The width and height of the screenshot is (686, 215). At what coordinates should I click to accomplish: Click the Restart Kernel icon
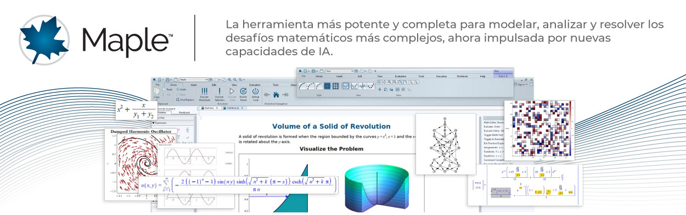point(243,91)
